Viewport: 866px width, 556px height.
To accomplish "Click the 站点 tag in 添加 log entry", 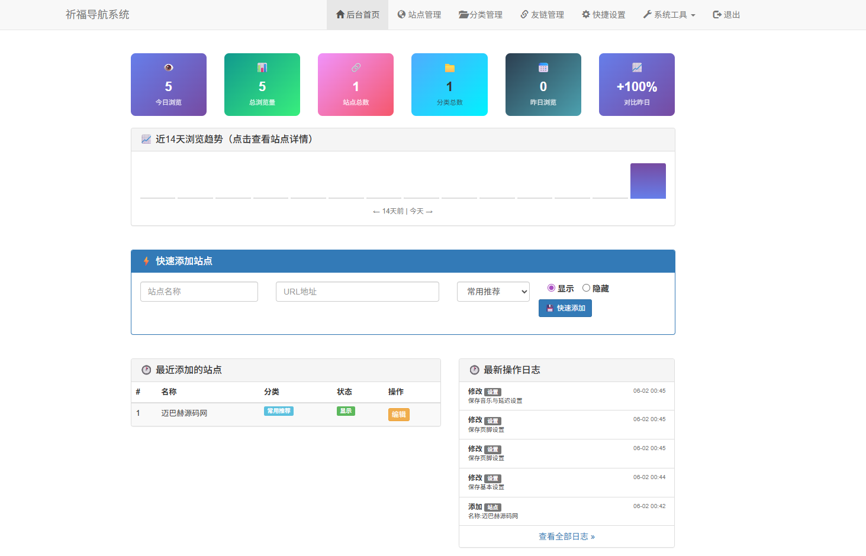I will tap(493, 507).
